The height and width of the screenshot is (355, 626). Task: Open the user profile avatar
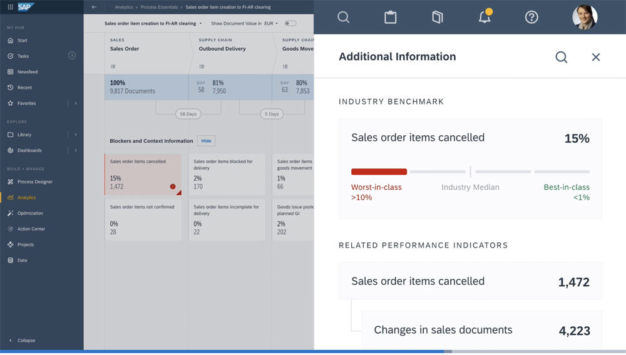[585, 17]
